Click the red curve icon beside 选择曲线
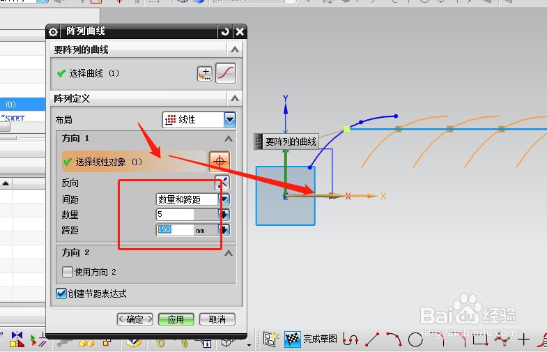Viewport: 547px width, 352px height. pyautogui.click(x=226, y=73)
